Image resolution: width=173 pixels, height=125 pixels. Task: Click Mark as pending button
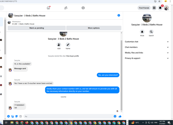[37, 28]
